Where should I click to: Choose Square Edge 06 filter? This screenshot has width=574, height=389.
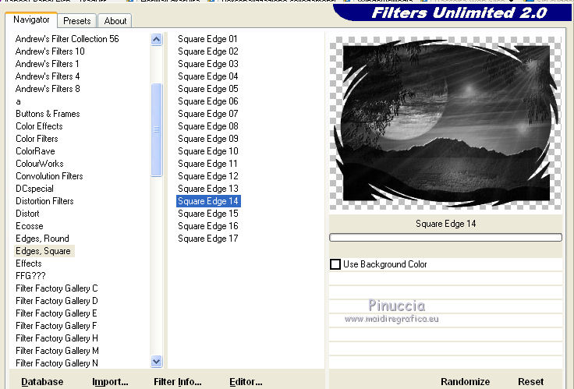(207, 101)
